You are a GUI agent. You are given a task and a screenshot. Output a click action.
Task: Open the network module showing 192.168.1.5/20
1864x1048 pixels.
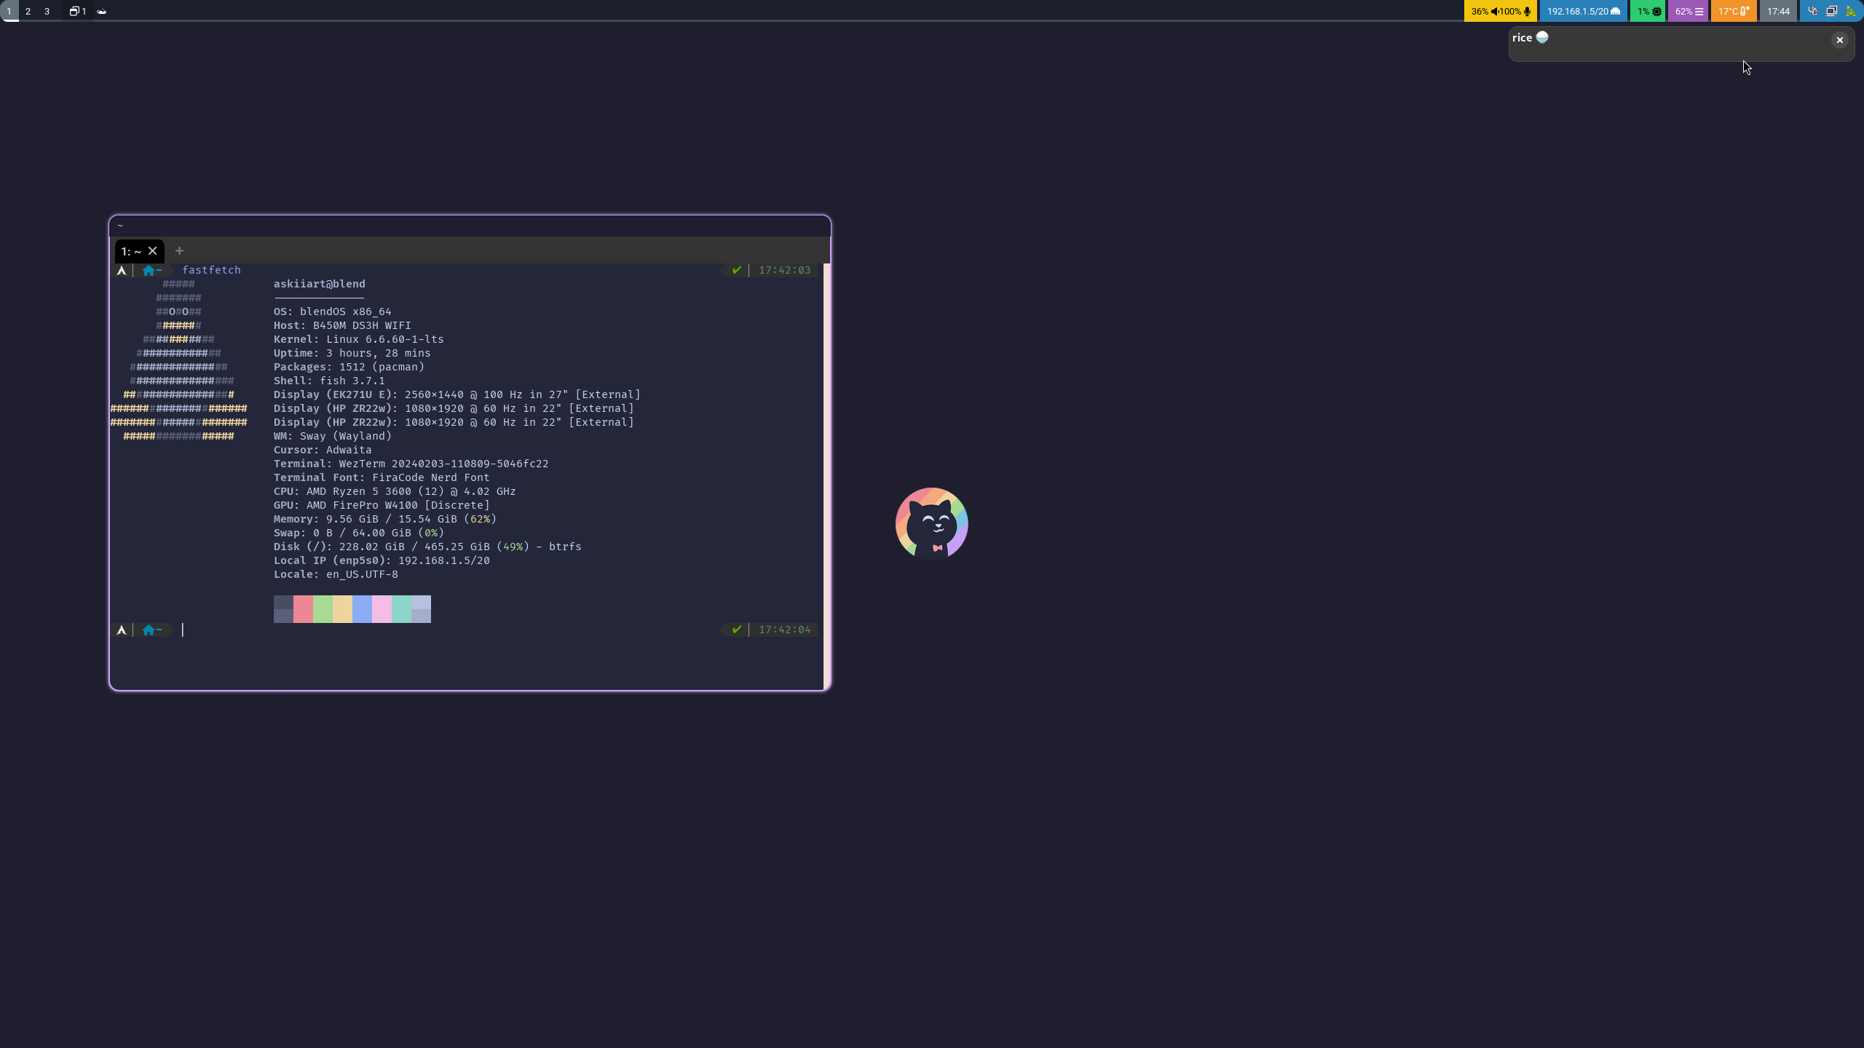1584,11
